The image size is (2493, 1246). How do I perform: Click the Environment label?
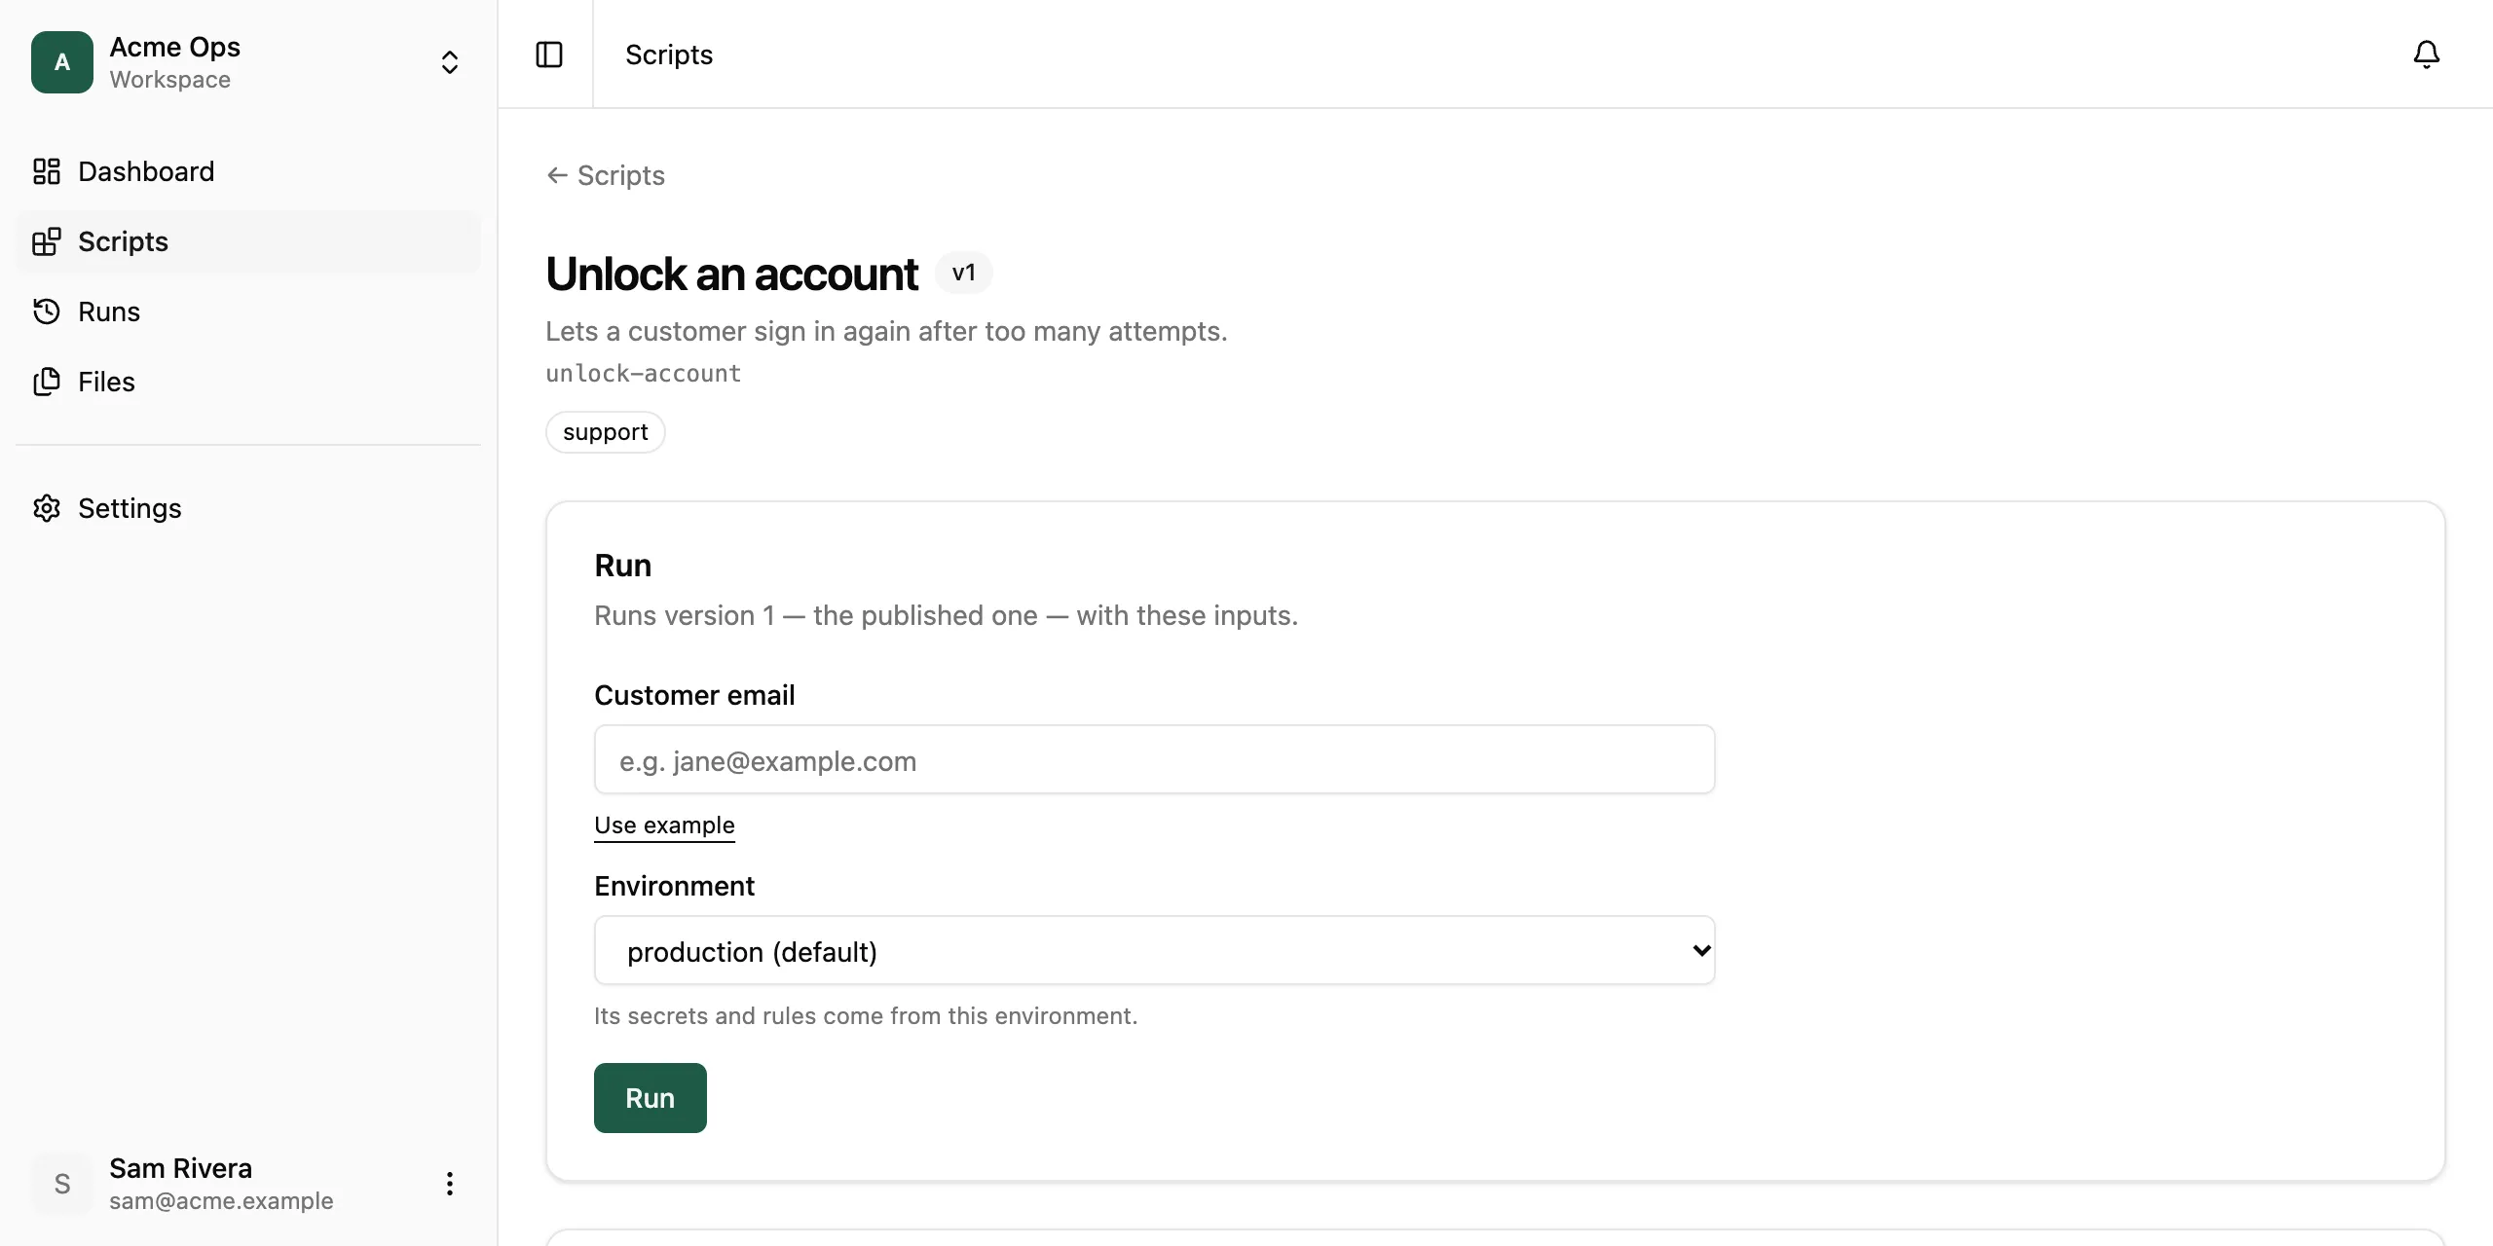[674, 886]
